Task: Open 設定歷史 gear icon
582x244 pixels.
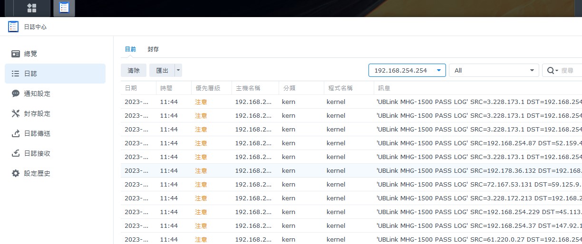Action: coord(16,173)
